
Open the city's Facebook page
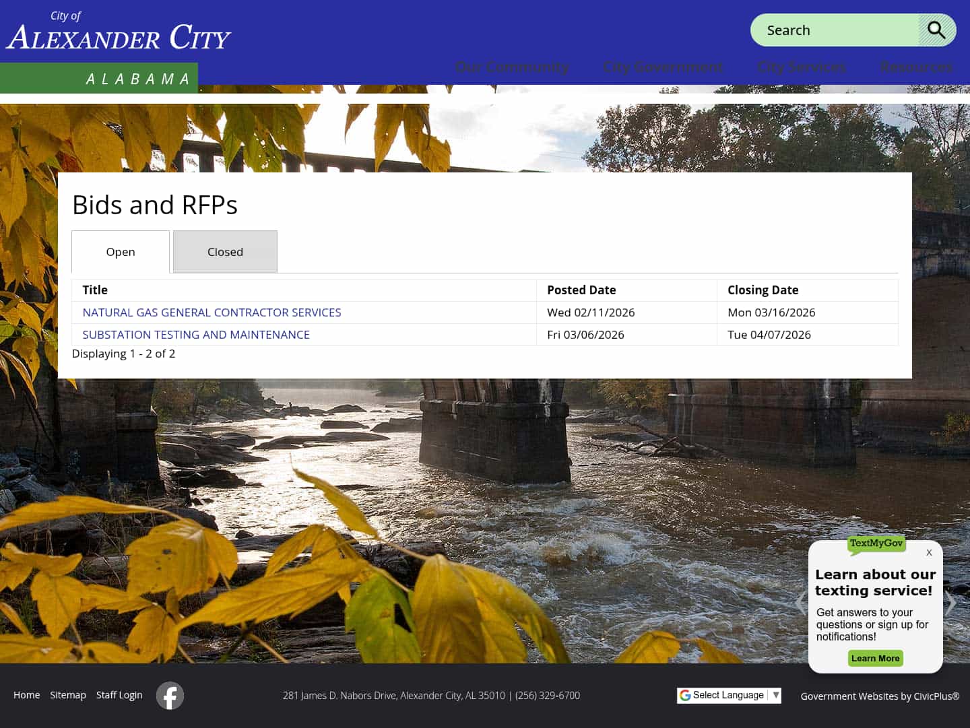click(x=169, y=695)
